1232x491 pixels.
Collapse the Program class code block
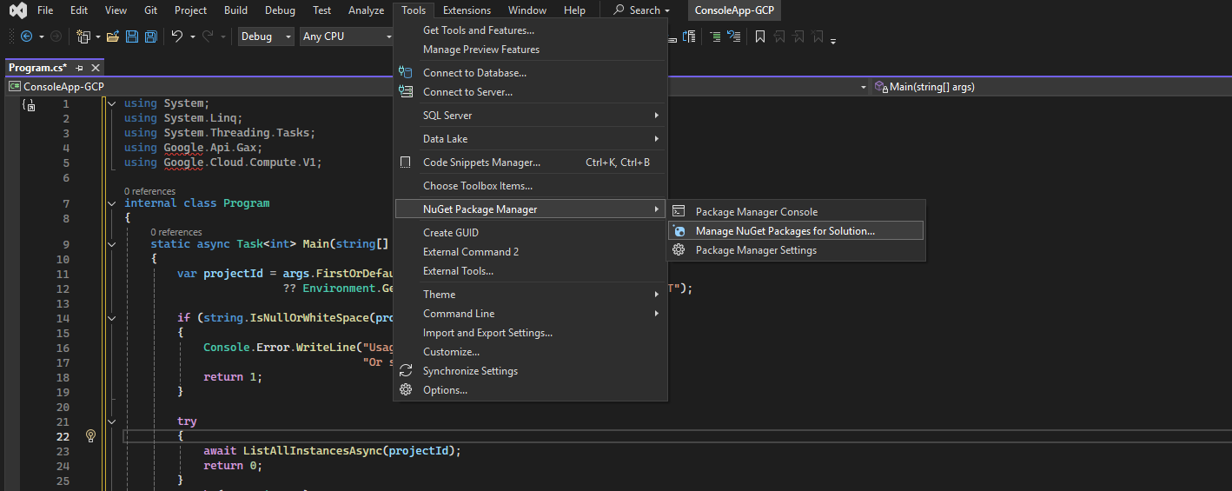[x=111, y=203]
